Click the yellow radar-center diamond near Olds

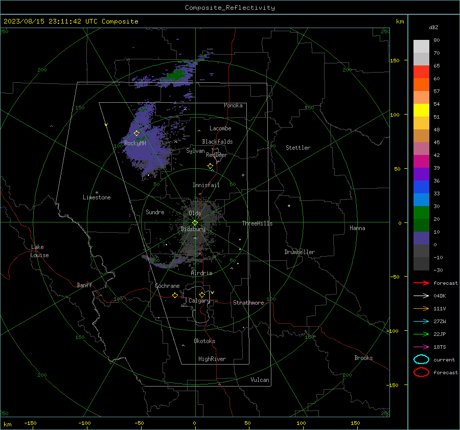(x=195, y=223)
